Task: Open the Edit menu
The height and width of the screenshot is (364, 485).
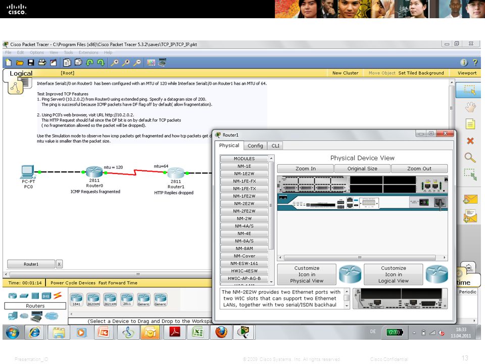Action: [x=20, y=53]
